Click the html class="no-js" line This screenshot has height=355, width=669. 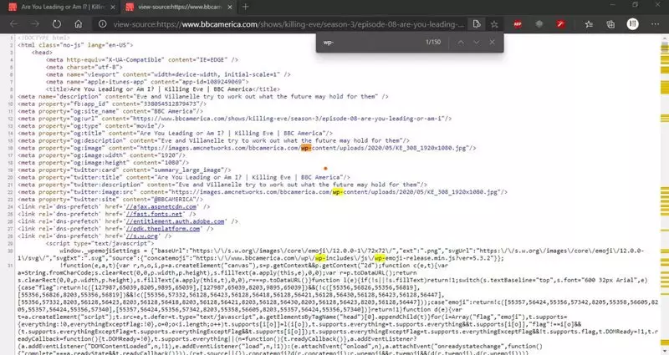pyautogui.click(x=75, y=45)
